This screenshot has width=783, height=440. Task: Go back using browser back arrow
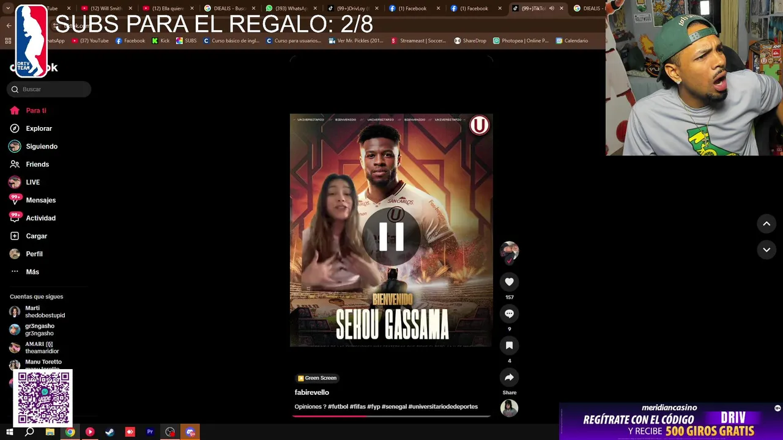(9, 25)
